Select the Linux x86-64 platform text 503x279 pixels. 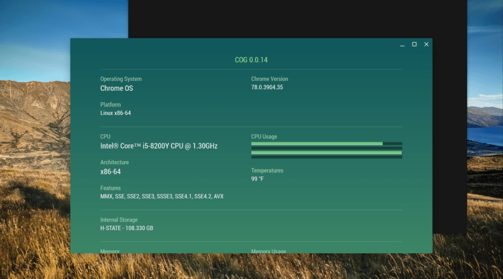coord(116,113)
